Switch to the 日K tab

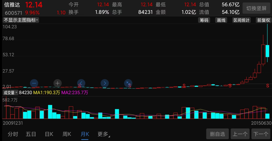click(49, 134)
